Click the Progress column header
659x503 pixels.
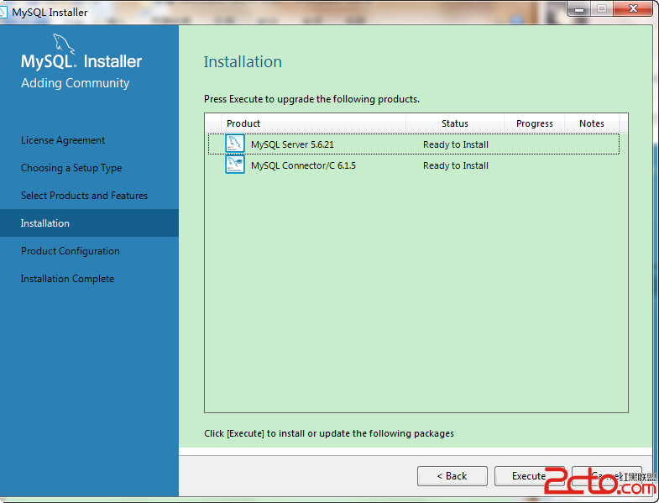(x=534, y=123)
